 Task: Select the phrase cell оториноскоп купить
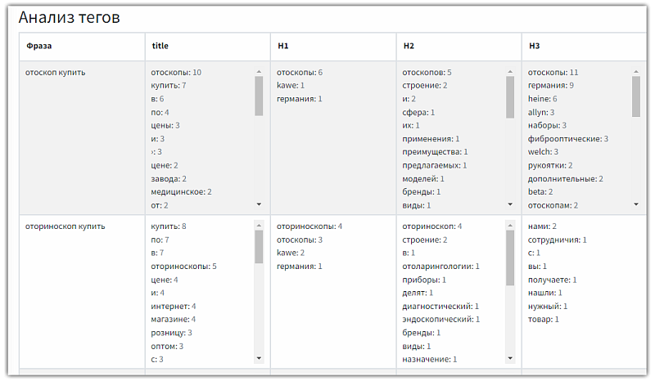pyautogui.click(x=65, y=226)
